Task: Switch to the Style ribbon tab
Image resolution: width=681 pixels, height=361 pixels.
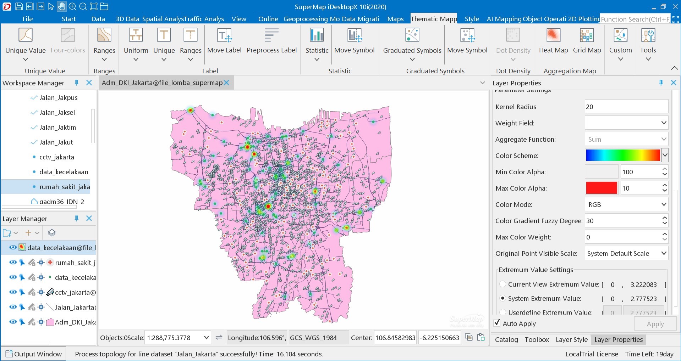Action: click(472, 19)
